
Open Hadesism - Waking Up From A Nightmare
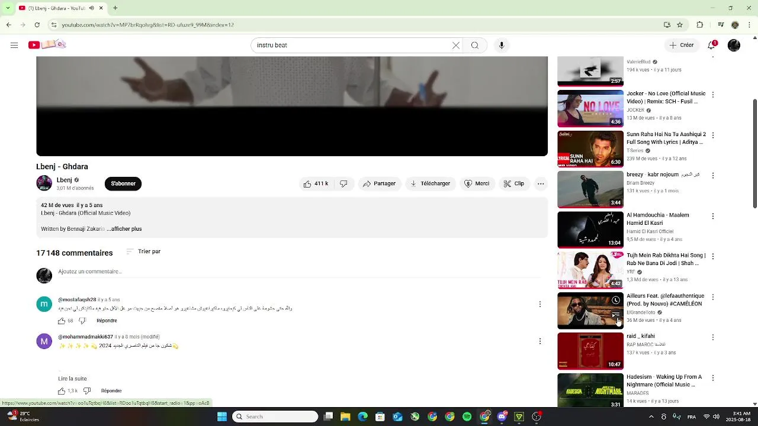click(666, 381)
